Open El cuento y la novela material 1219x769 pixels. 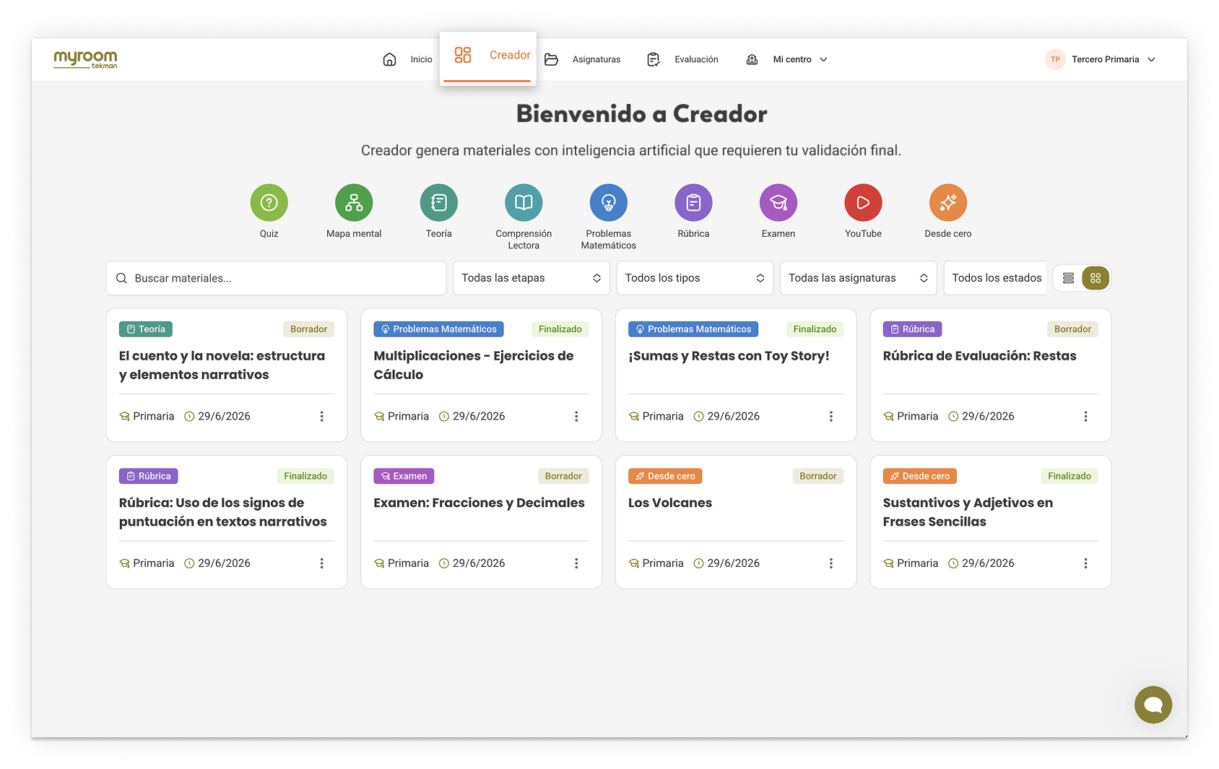pos(222,365)
